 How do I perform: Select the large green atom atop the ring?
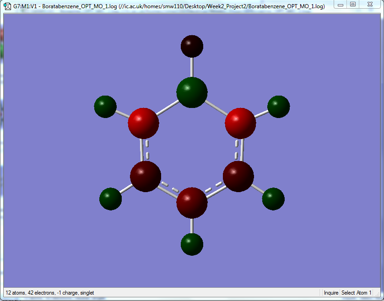tap(192, 92)
